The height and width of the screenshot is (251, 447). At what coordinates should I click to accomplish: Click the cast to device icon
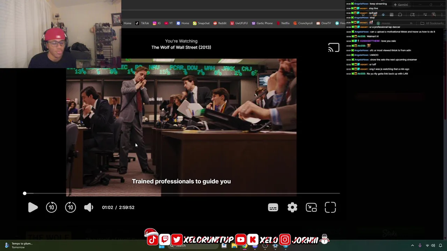tap(334, 47)
